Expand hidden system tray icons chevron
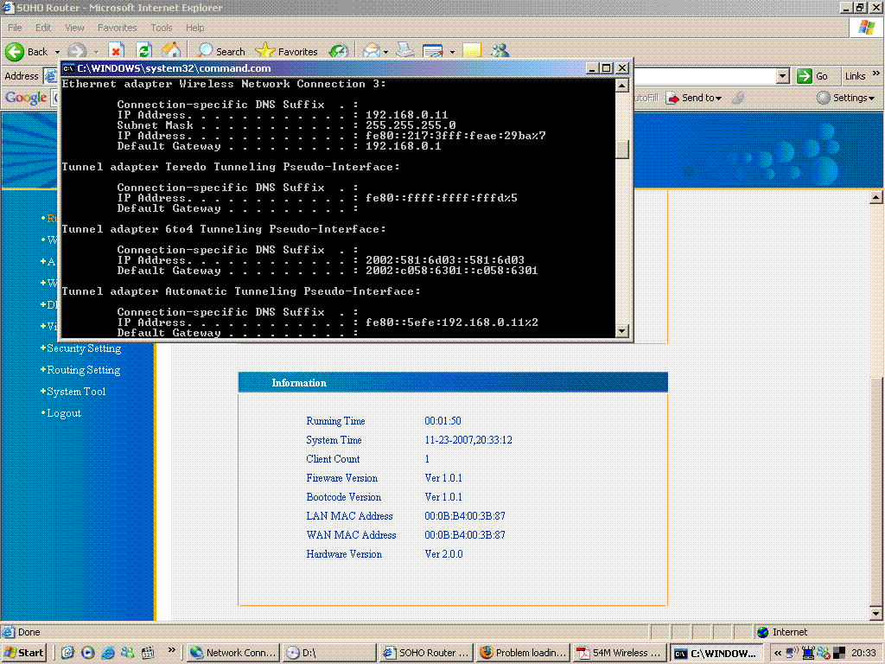This screenshot has height=664, width=885. tap(777, 653)
